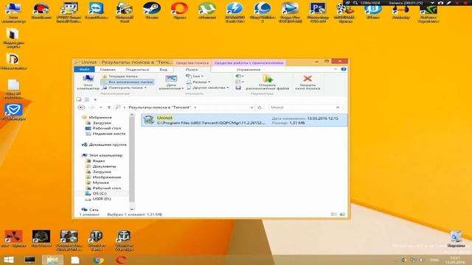Click Open file location in ribbon

coord(267,82)
